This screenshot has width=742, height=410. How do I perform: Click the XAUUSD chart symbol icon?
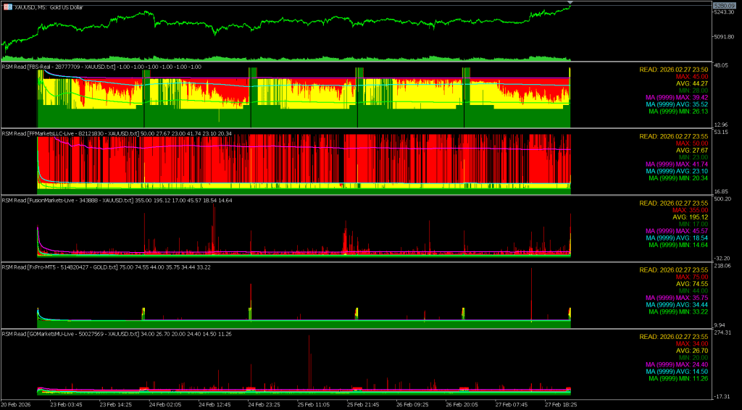7,6
